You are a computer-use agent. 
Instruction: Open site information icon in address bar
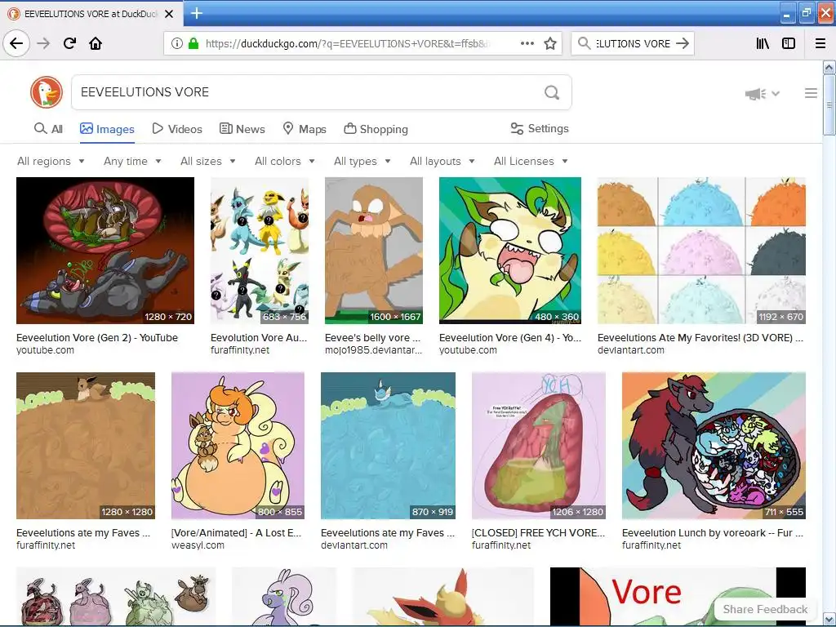coord(177,43)
